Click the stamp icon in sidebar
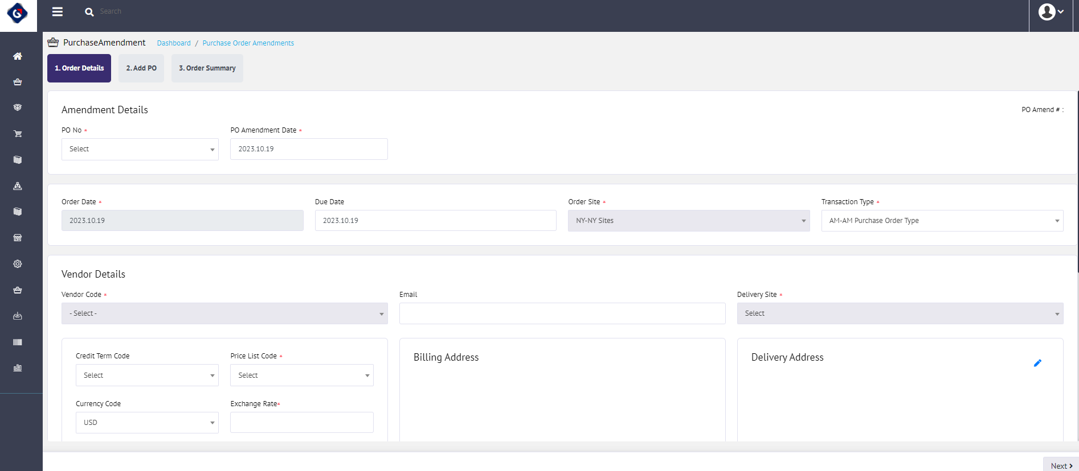Viewport: 1079px width, 471px height. tap(18, 186)
